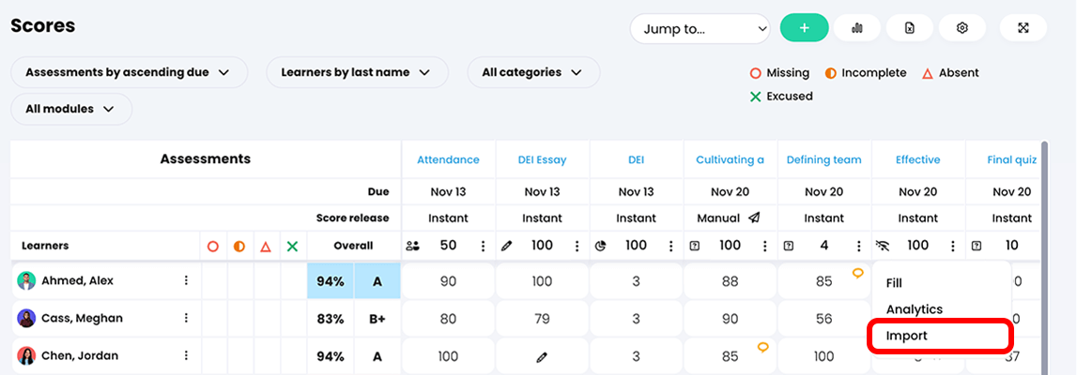Open the scores settings gear icon
The width and height of the screenshot is (1077, 375).
pos(962,28)
